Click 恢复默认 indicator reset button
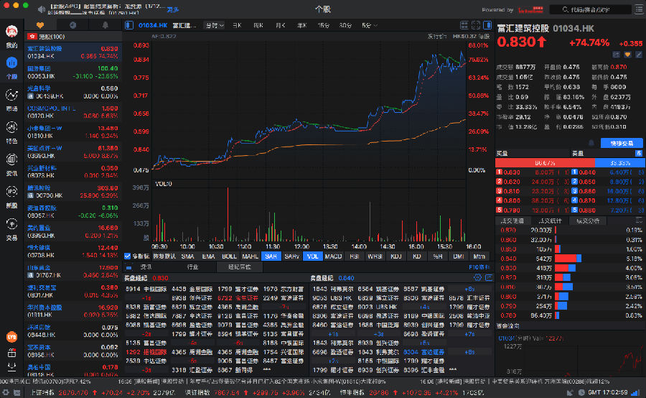Image resolution: width=646 pixels, height=398 pixels. (x=164, y=256)
